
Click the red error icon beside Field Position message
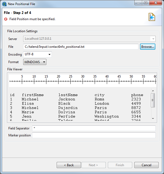6,19
